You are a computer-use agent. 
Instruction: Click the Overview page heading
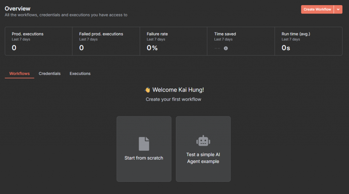click(x=17, y=9)
